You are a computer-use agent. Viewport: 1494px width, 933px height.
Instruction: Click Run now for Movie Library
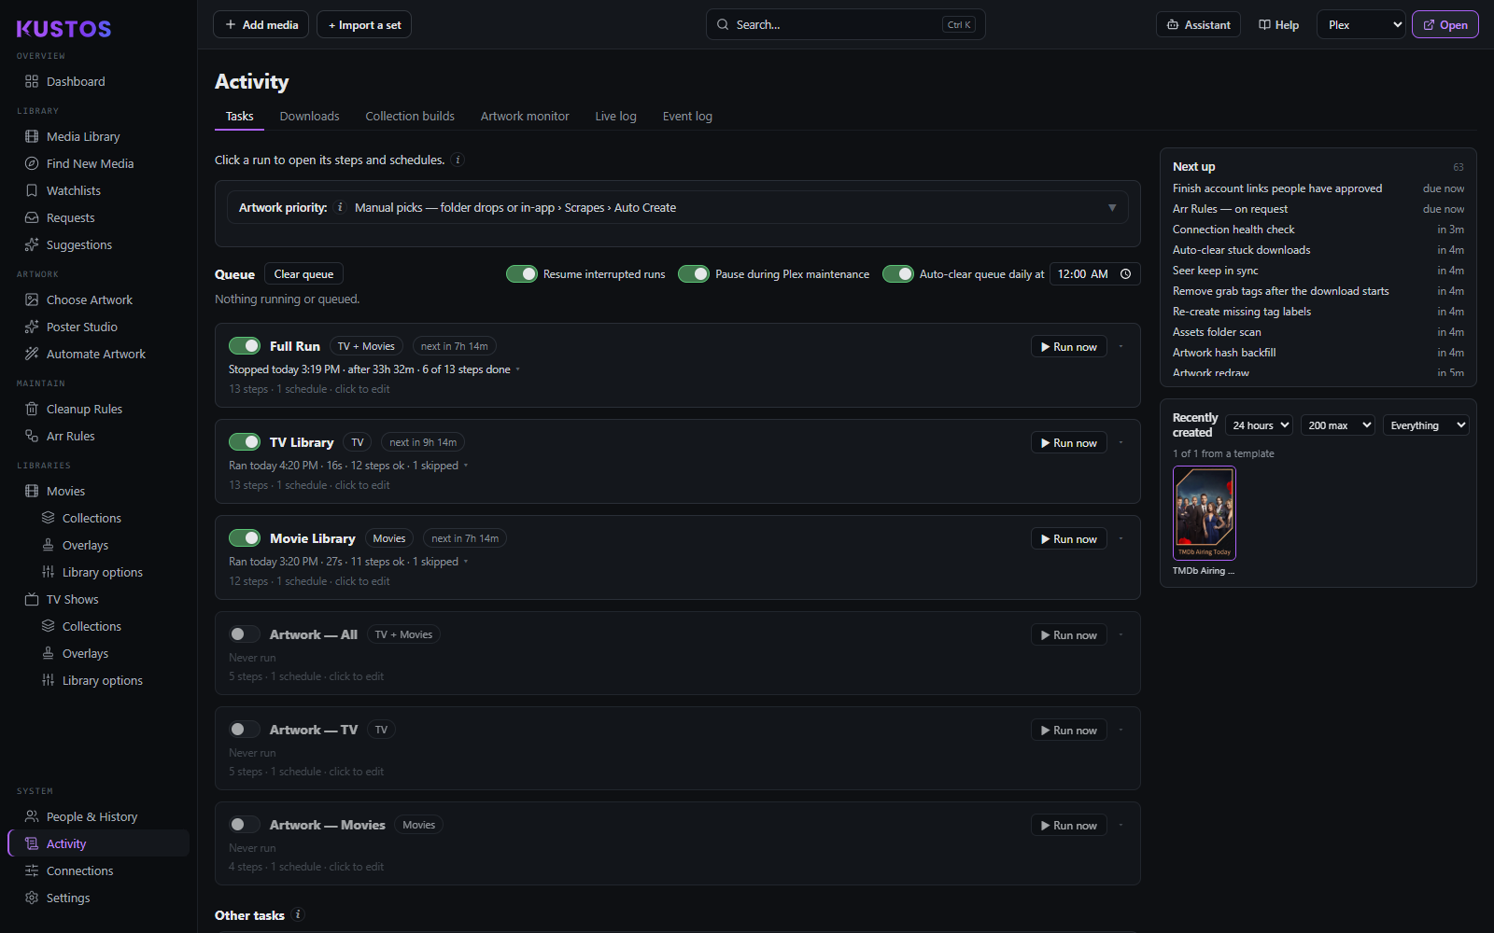tap(1069, 539)
